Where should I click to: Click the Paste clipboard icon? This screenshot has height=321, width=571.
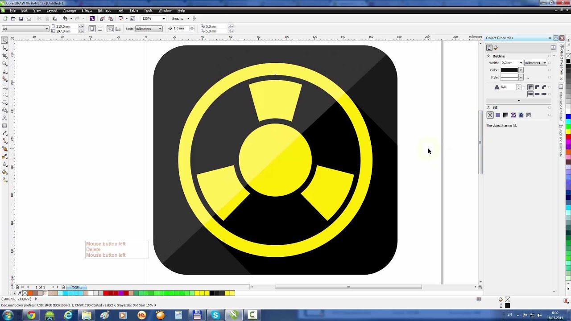coord(54,19)
